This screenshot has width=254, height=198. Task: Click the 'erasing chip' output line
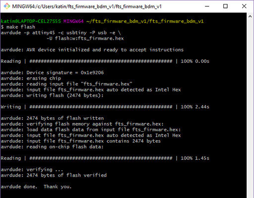(31, 78)
